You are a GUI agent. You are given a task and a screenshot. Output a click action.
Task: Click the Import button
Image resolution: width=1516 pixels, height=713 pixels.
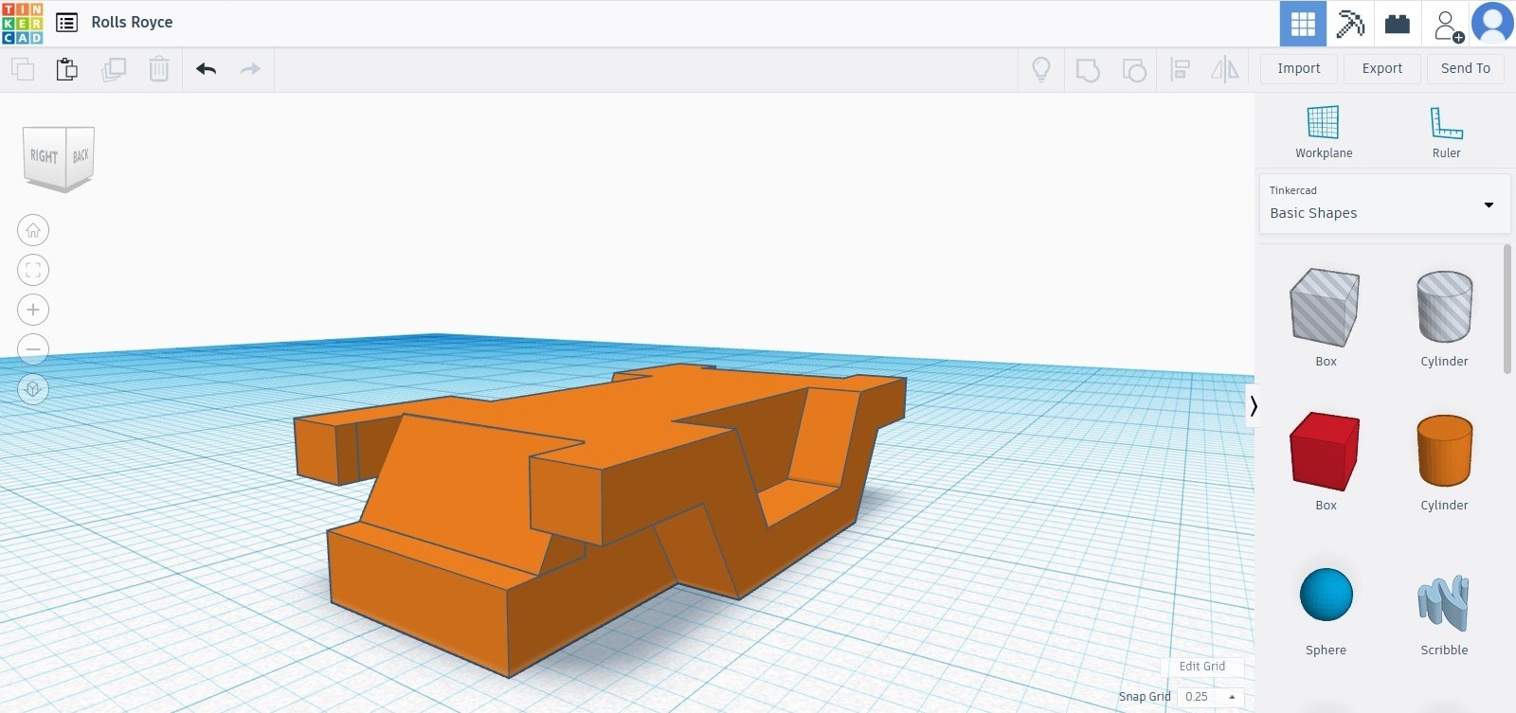pos(1299,68)
